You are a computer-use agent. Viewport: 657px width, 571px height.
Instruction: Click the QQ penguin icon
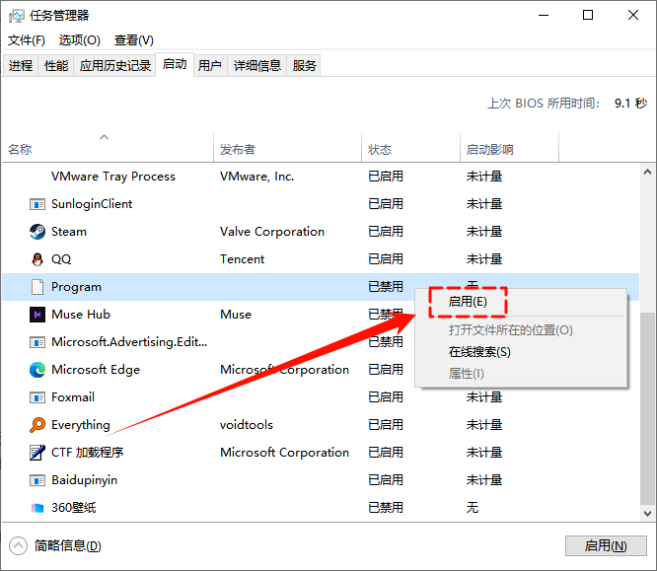(x=37, y=259)
